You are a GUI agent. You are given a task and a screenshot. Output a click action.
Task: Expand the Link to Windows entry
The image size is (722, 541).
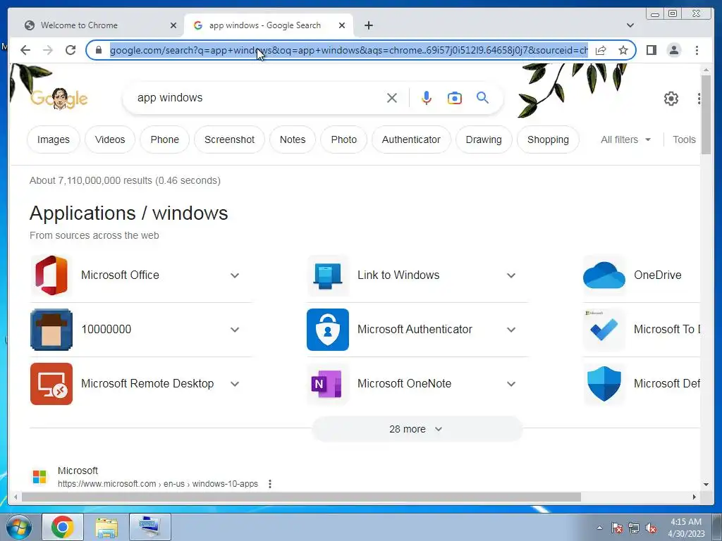[511, 275]
